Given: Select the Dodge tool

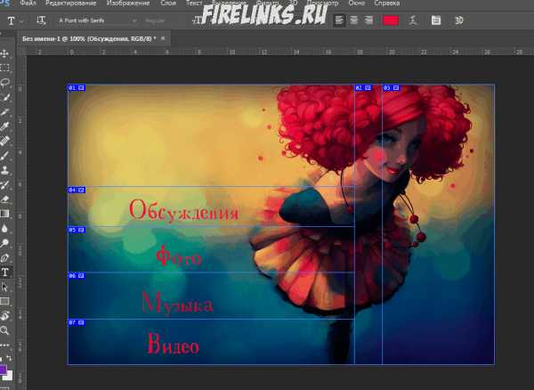Looking at the screenshot, I should (4, 243).
